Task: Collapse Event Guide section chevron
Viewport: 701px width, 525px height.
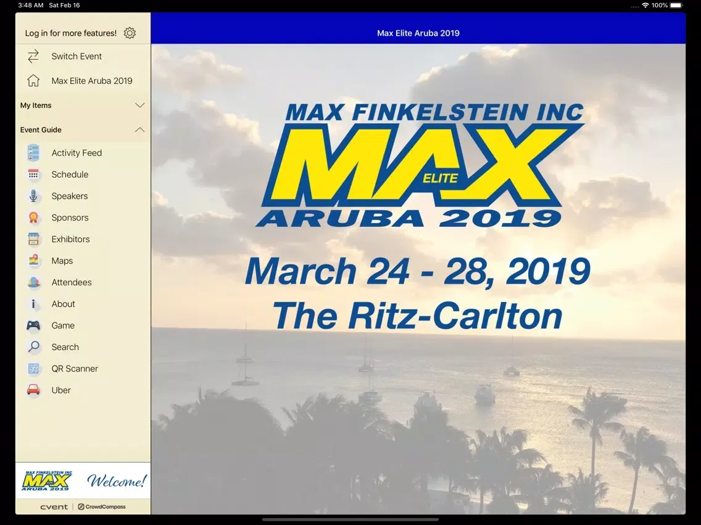Action: [140, 130]
